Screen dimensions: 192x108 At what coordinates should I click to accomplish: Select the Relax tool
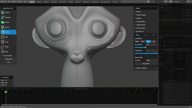coord(8,52)
